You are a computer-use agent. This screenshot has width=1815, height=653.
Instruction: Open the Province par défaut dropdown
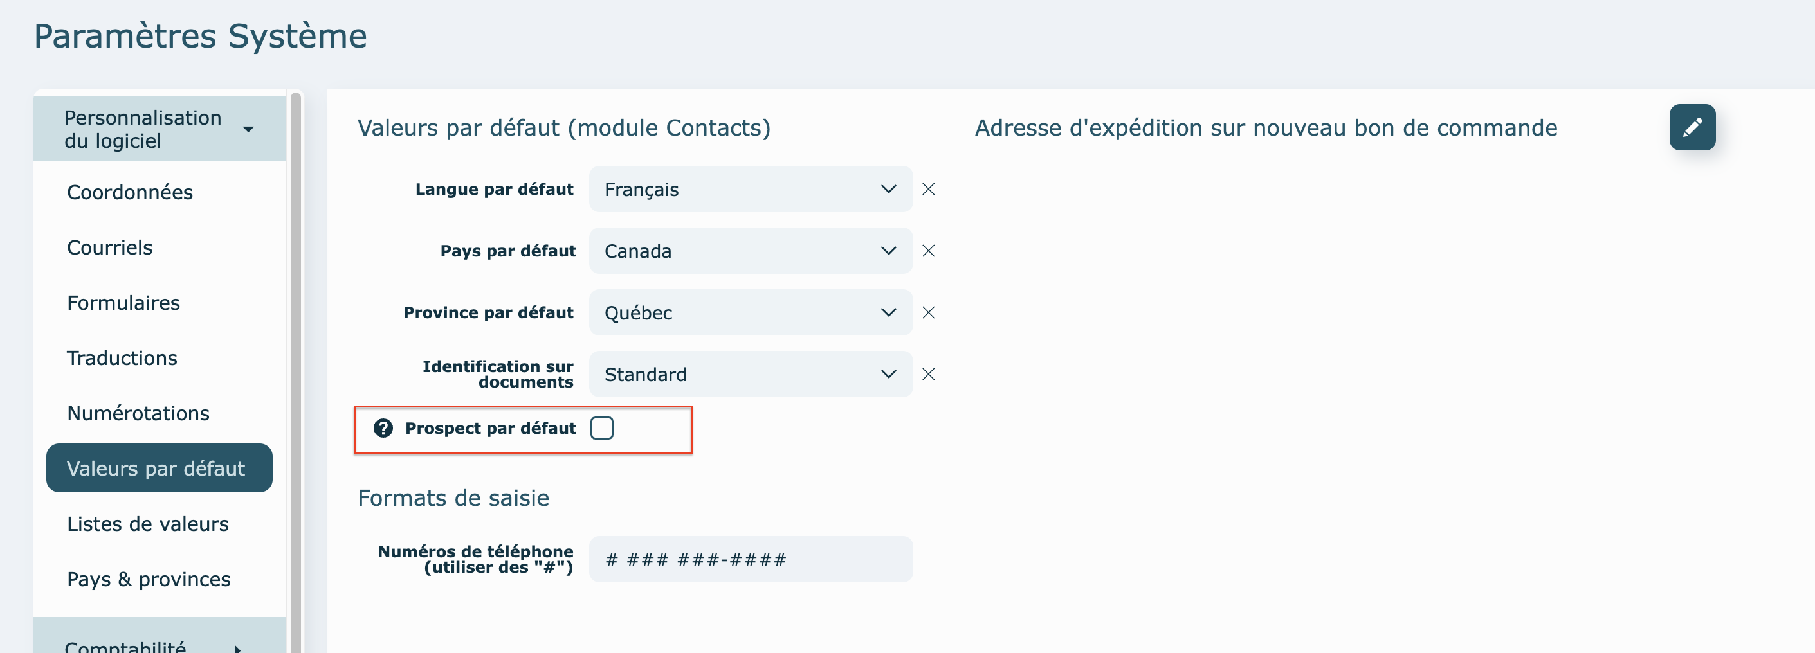750,313
